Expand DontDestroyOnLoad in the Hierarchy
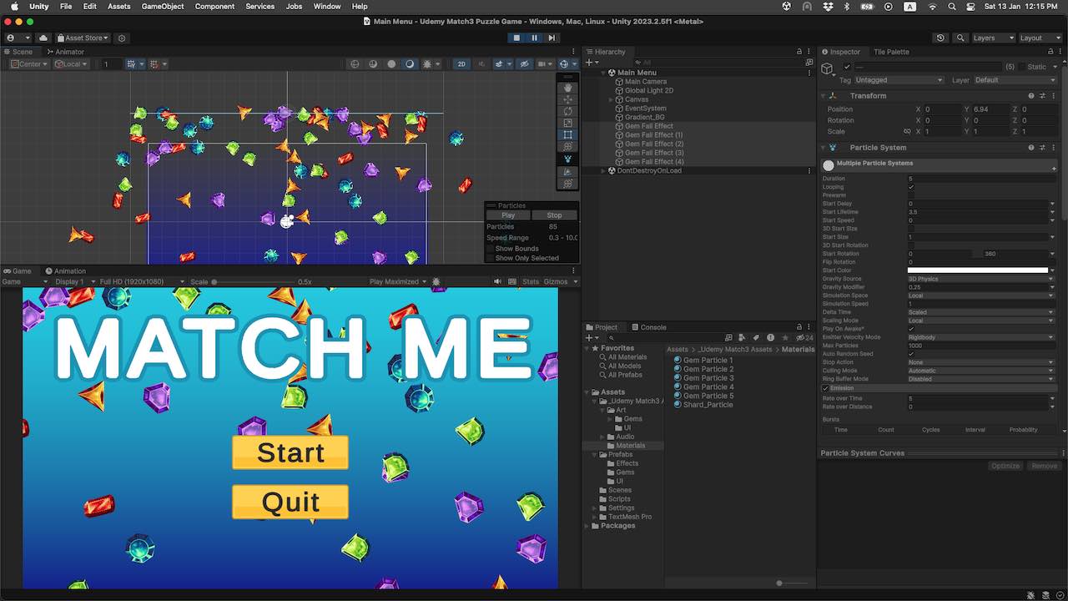1068x601 pixels. click(603, 171)
